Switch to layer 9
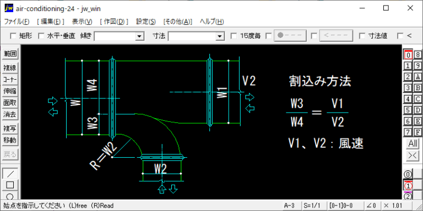This screenshot has width=423, height=211. [x=417, y=66]
